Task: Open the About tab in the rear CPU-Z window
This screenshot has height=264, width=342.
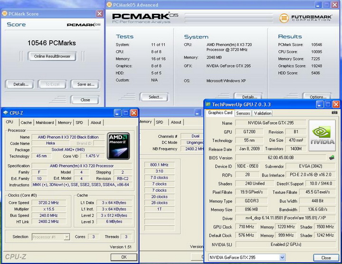Action: tap(176, 123)
